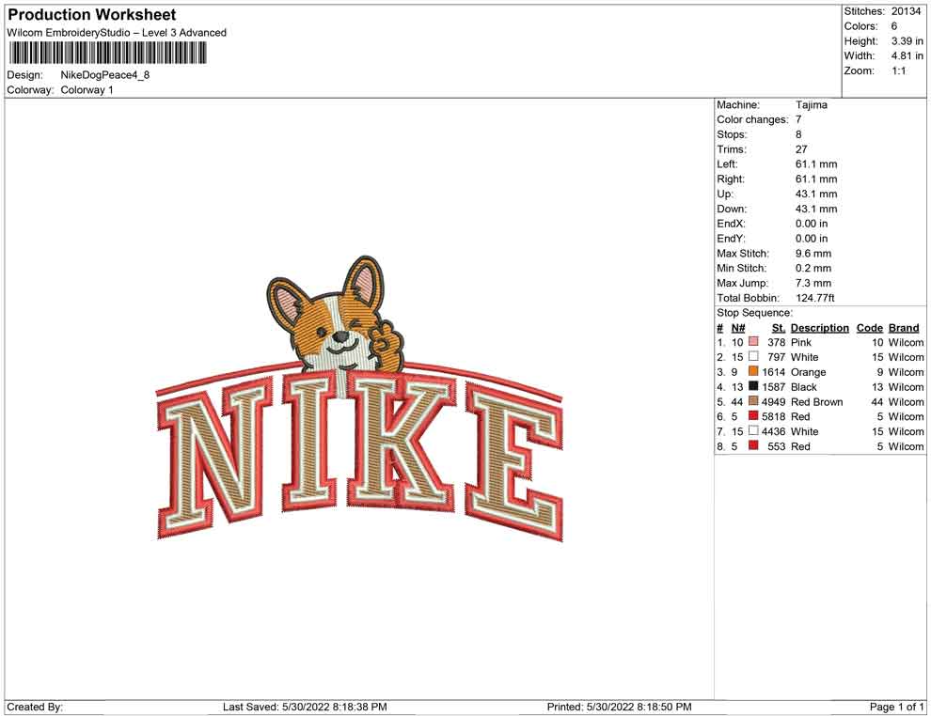This screenshot has width=931, height=716.
Task: Click stitch count 4949 in Red Brown row
Action: pos(774,401)
